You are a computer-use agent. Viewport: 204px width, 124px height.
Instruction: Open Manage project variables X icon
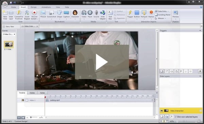click(x=200, y=71)
